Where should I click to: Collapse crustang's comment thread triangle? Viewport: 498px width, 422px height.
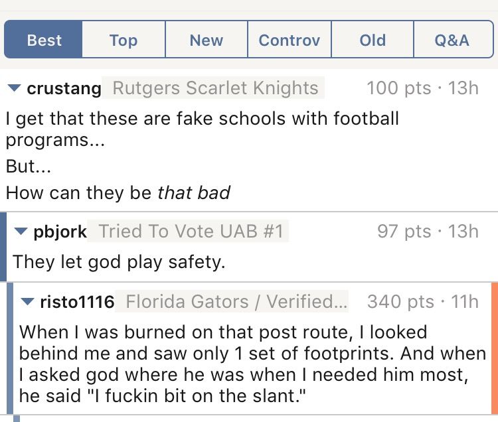pyautogui.click(x=15, y=88)
